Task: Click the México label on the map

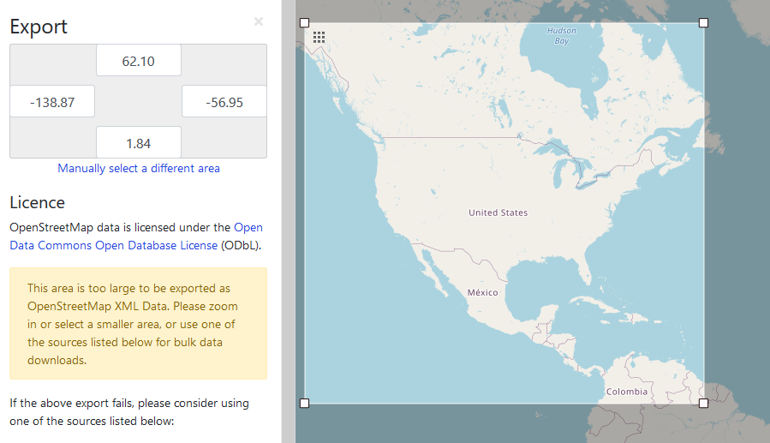Action: (482, 292)
